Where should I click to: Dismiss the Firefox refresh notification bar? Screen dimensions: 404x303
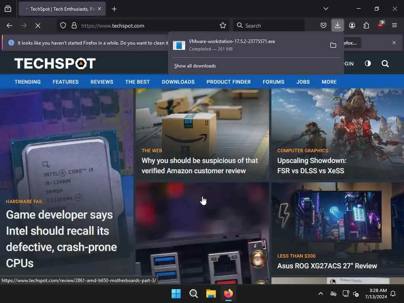click(x=394, y=43)
